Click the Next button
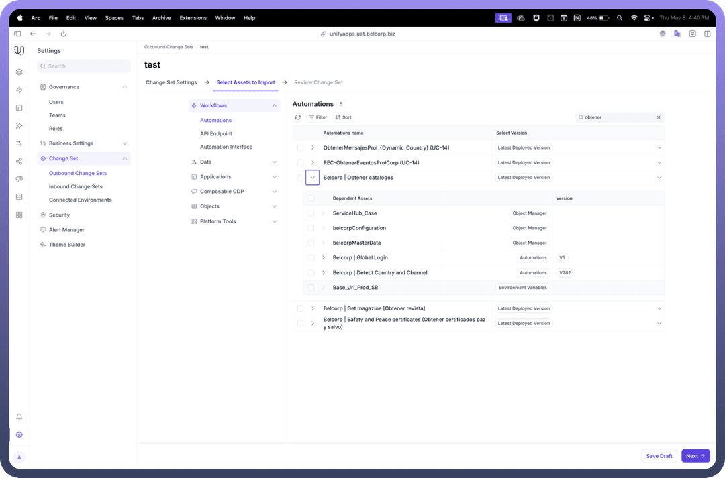The height and width of the screenshot is (478, 725). point(695,456)
